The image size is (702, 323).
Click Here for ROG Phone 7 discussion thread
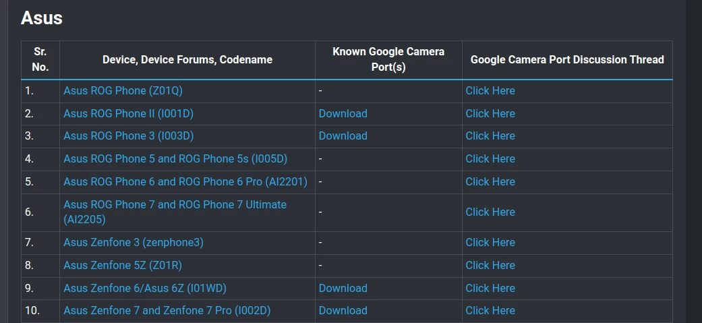[490, 212]
